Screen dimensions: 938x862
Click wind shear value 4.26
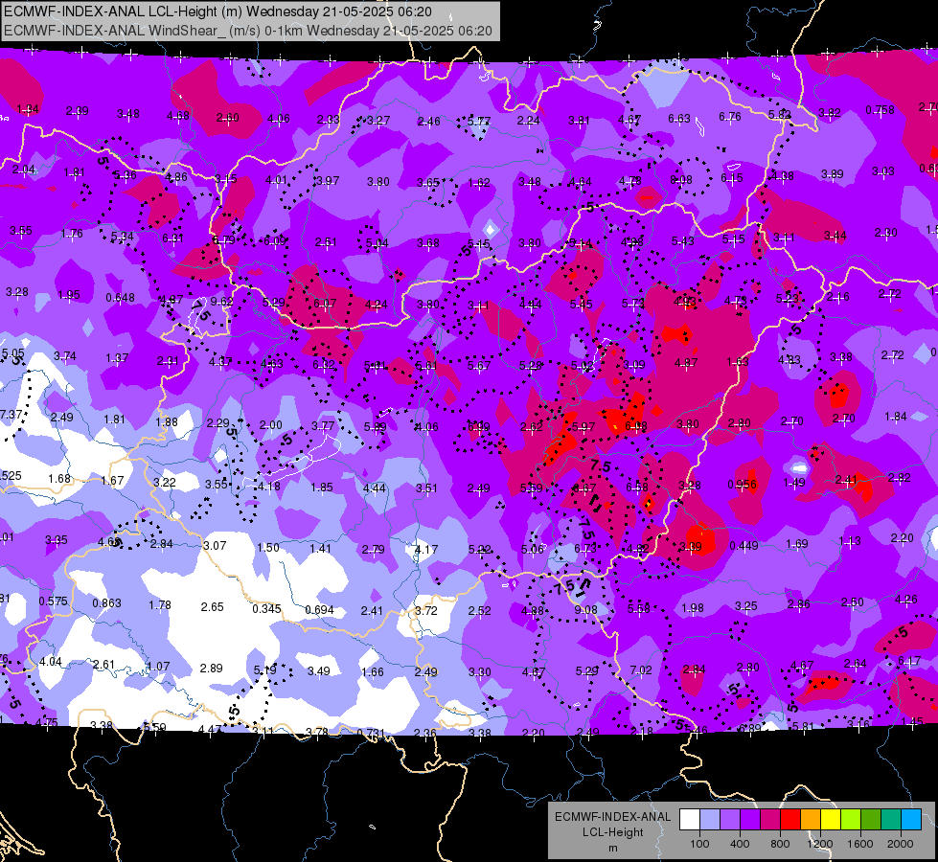[x=906, y=599]
